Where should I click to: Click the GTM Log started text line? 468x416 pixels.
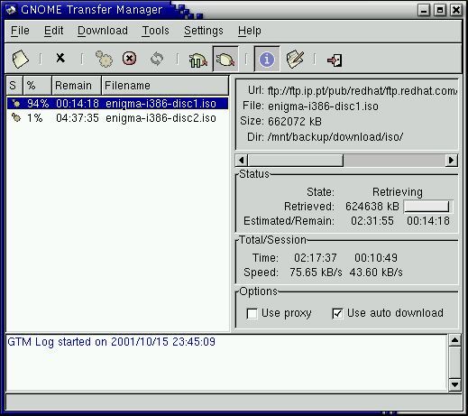coord(111,342)
